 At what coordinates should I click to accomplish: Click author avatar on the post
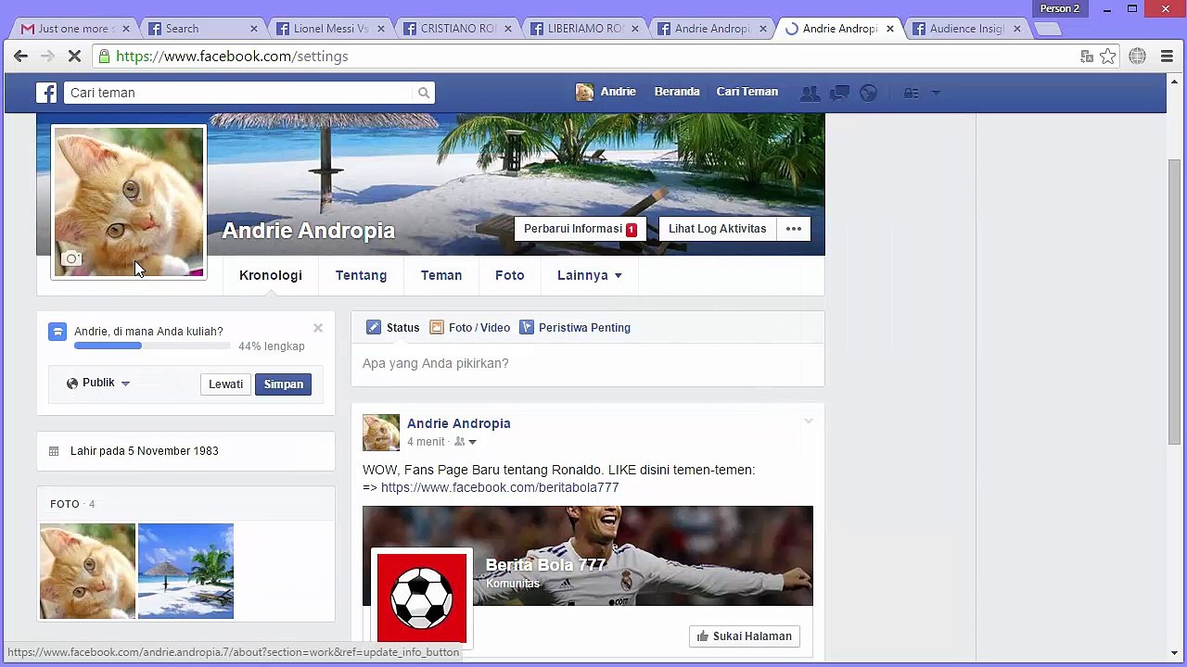coord(381,433)
